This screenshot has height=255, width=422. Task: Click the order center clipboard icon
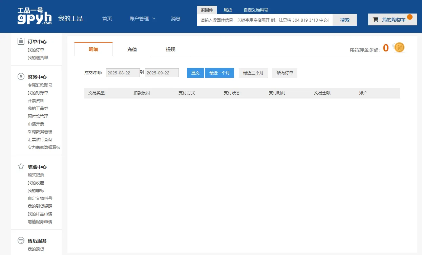pos(21,41)
